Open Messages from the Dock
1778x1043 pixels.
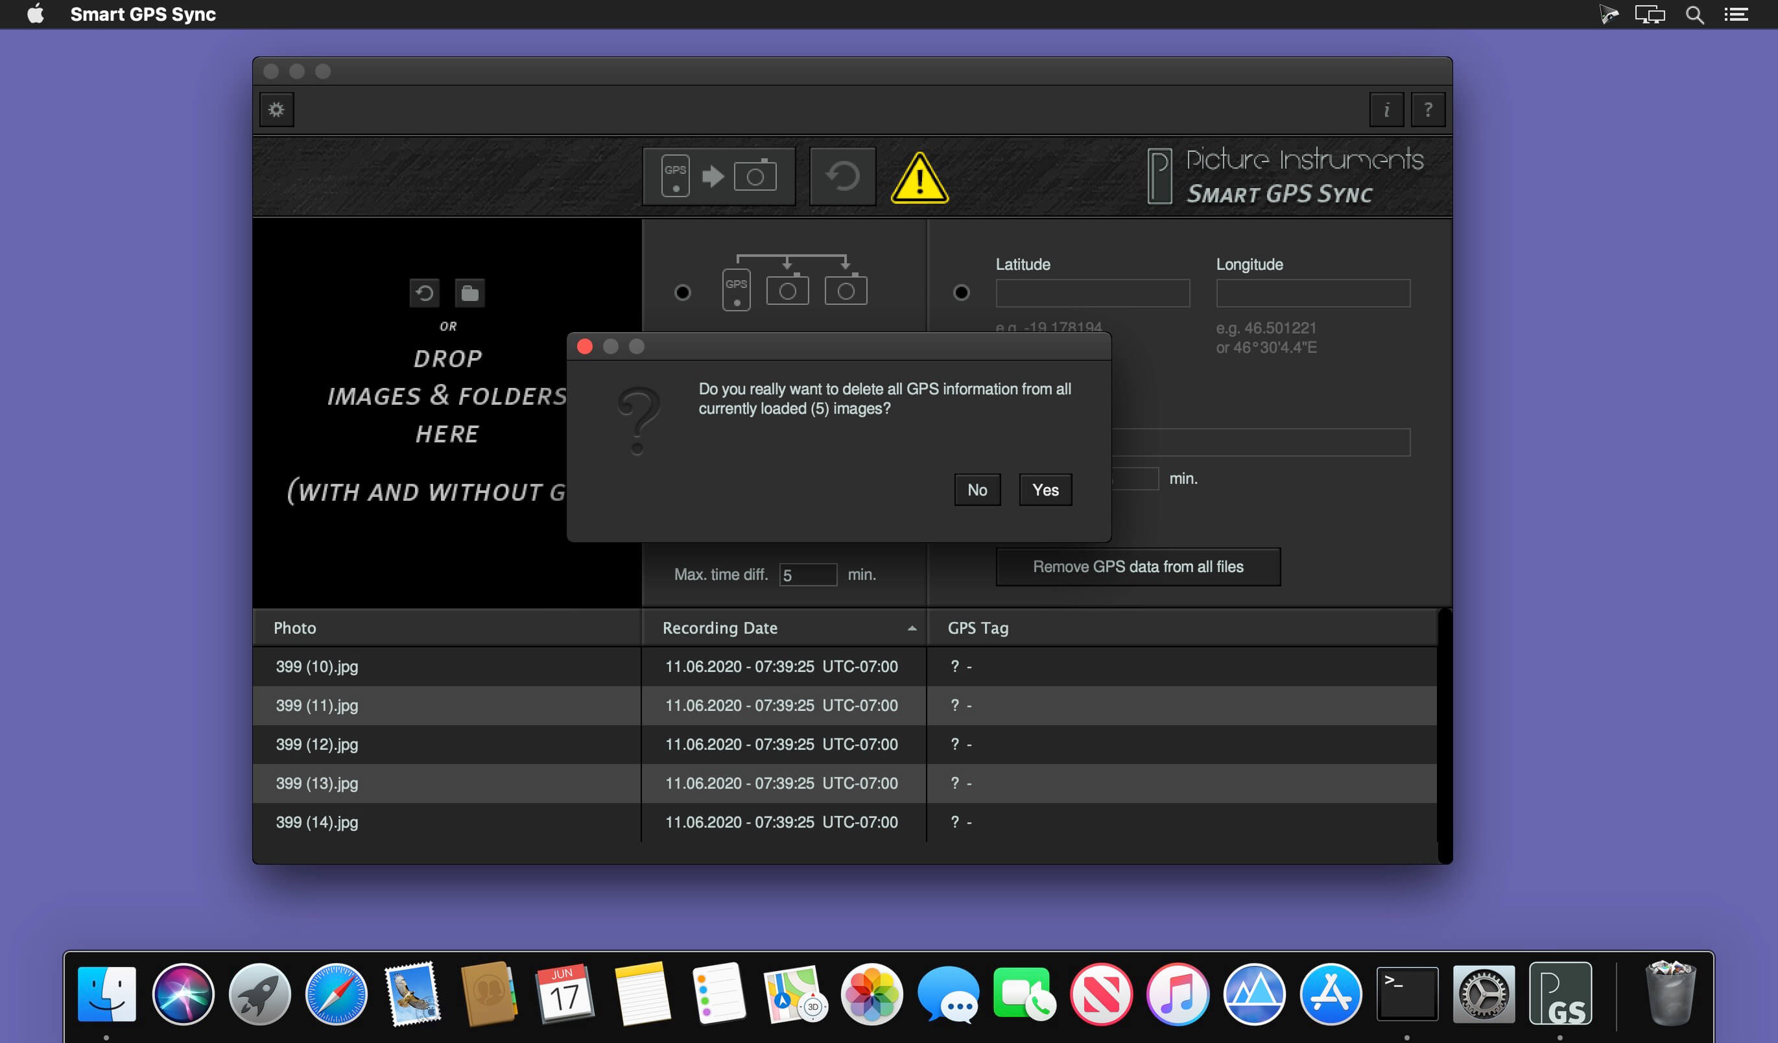tap(948, 994)
